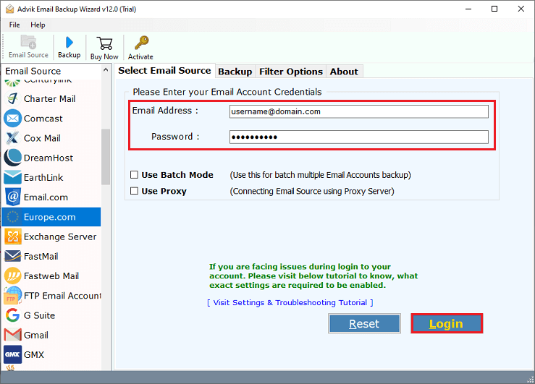Select the Cox Mail label
This screenshot has width=535, height=384.
42,138
